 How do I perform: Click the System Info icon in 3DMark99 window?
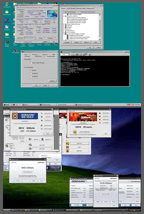(42, 139)
